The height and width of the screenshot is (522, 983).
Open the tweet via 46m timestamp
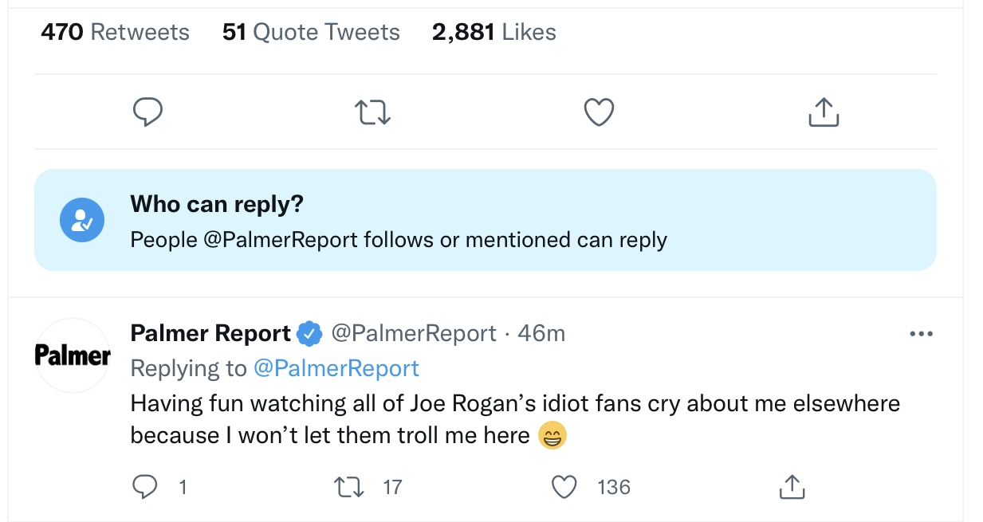click(x=541, y=333)
